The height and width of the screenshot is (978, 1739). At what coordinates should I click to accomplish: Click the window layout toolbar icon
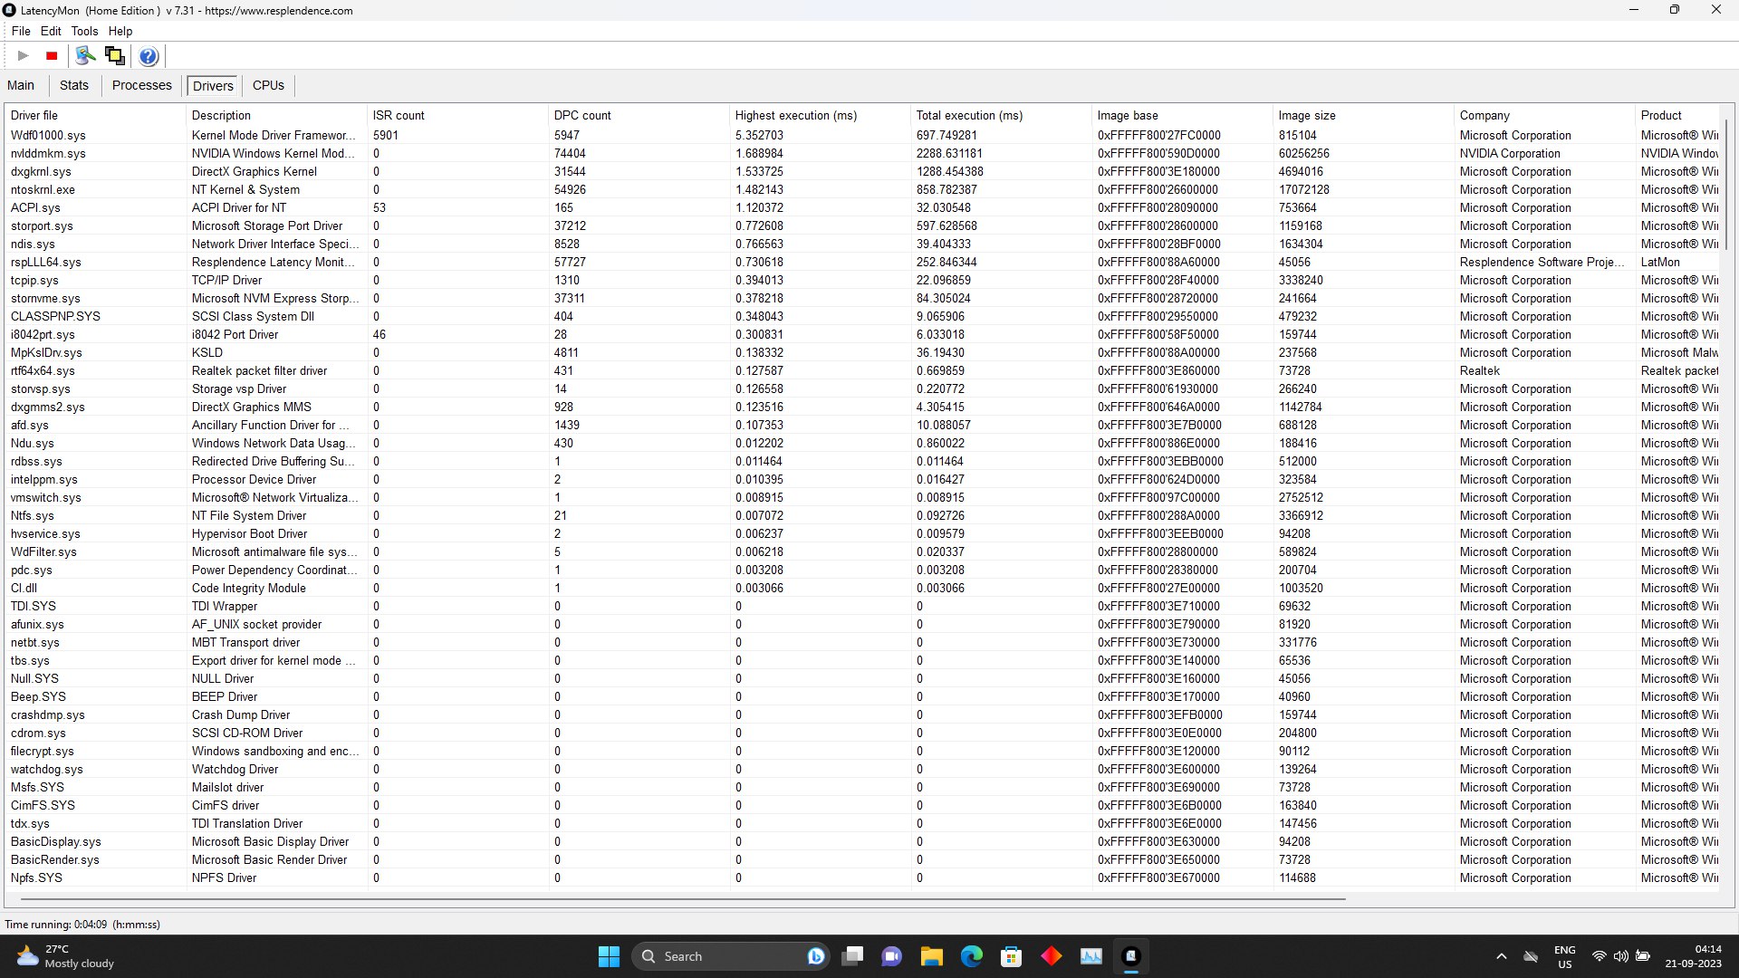(x=115, y=56)
